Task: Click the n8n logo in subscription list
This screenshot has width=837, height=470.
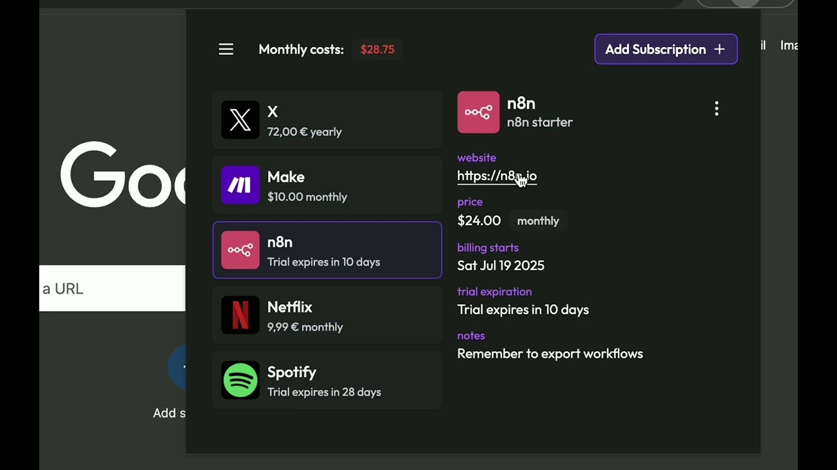Action: pos(240,250)
